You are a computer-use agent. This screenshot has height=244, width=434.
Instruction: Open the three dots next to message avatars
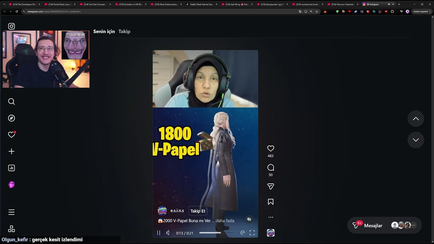(x=413, y=225)
